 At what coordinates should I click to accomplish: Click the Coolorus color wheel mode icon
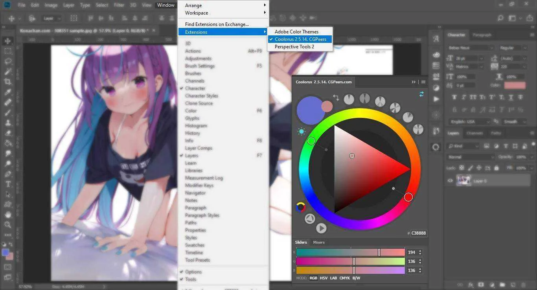click(301, 207)
